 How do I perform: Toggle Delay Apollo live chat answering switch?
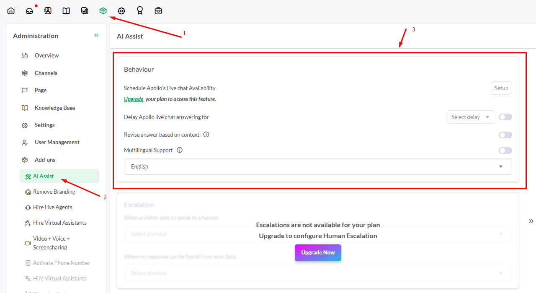click(505, 117)
